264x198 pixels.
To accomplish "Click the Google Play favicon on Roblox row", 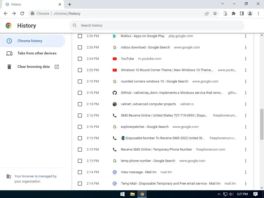I will click(x=115, y=36).
